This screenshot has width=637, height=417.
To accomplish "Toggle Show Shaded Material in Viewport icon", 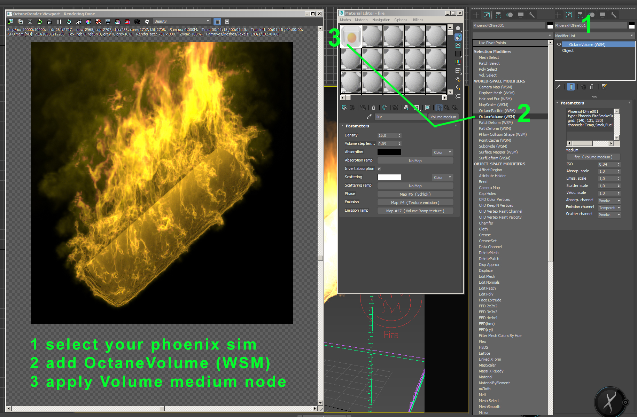I will 428,108.
